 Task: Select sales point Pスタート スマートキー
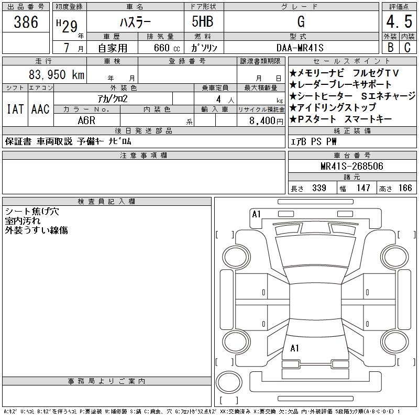(341, 119)
